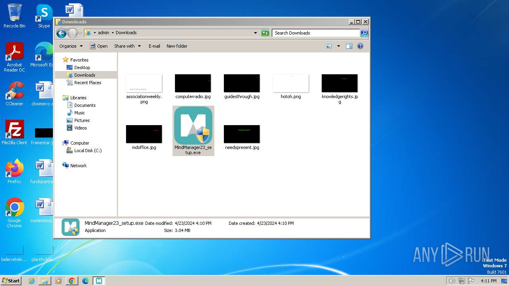Click Action Center flag tray icon
The image size is (509, 286).
tap(471, 281)
